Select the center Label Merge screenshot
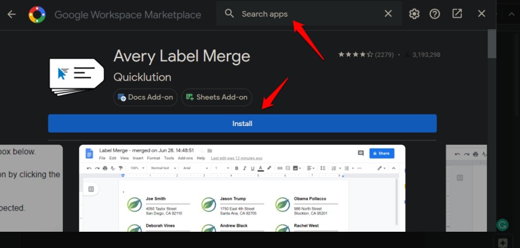Screen dimensions: 520x248 tap(242, 188)
